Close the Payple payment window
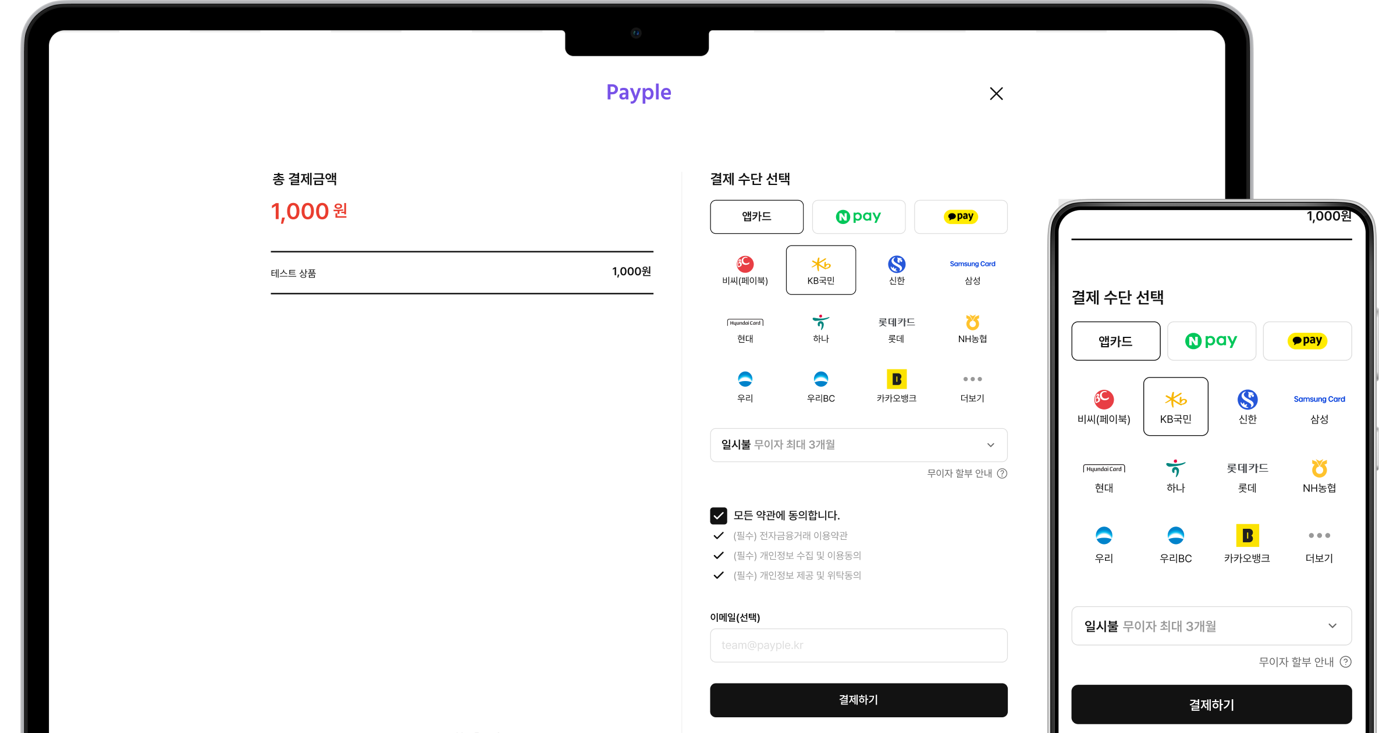 pyautogui.click(x=996, y=94)
